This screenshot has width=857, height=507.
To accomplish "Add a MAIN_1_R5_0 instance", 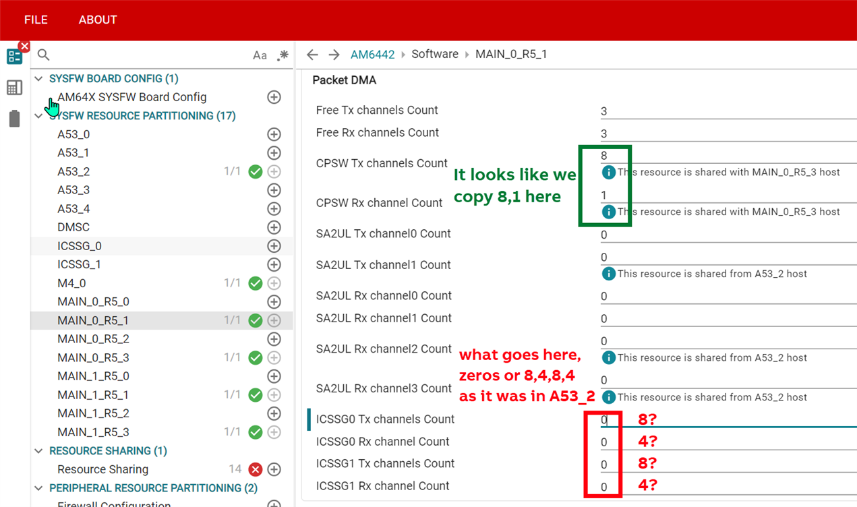I will point(274,376).
